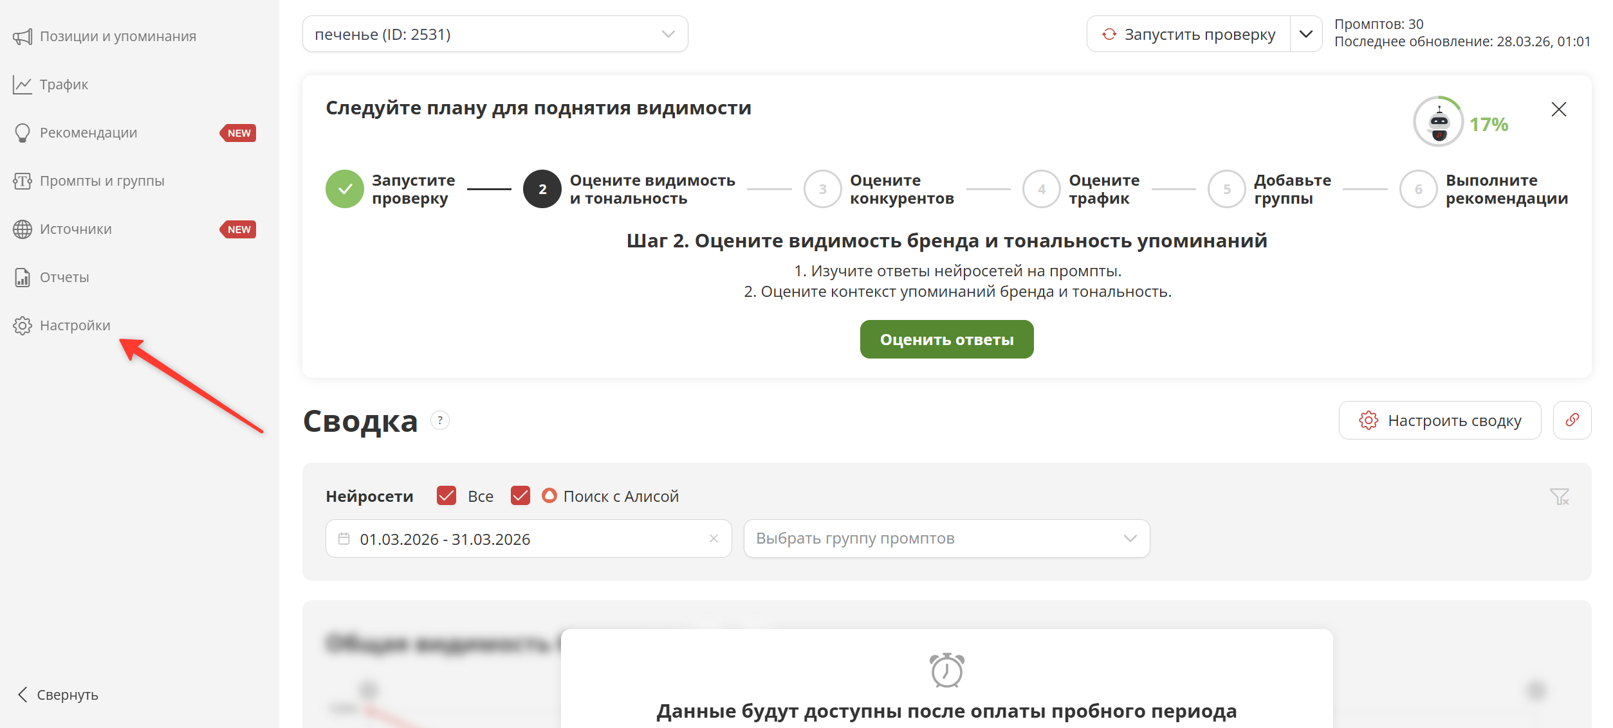Open Выбрать группу промптов dropdown

click(946, 538)
